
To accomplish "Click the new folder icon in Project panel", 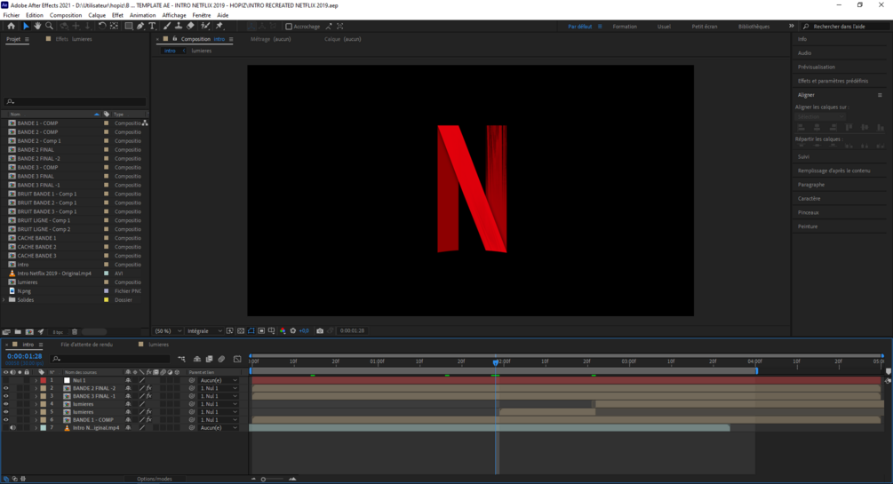I will [x=18, y=332].
